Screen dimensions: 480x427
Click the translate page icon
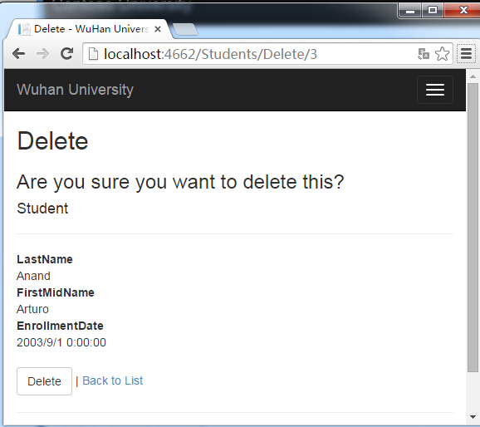(x=424, y=54)
